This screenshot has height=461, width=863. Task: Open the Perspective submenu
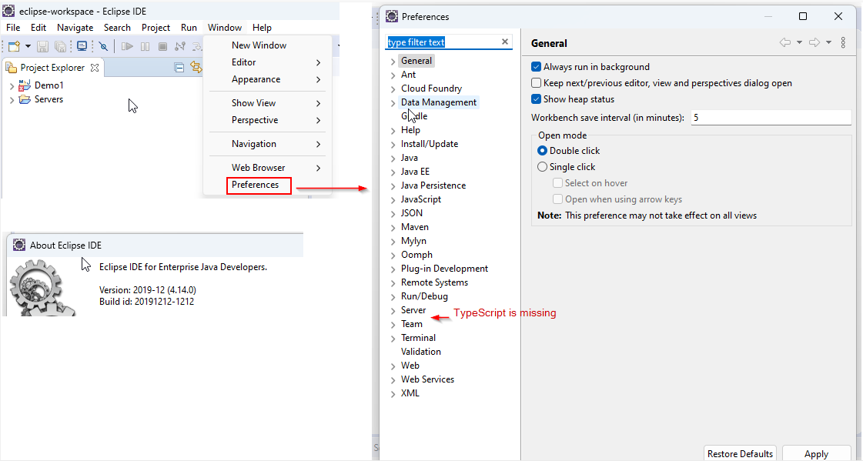[267, 120]
